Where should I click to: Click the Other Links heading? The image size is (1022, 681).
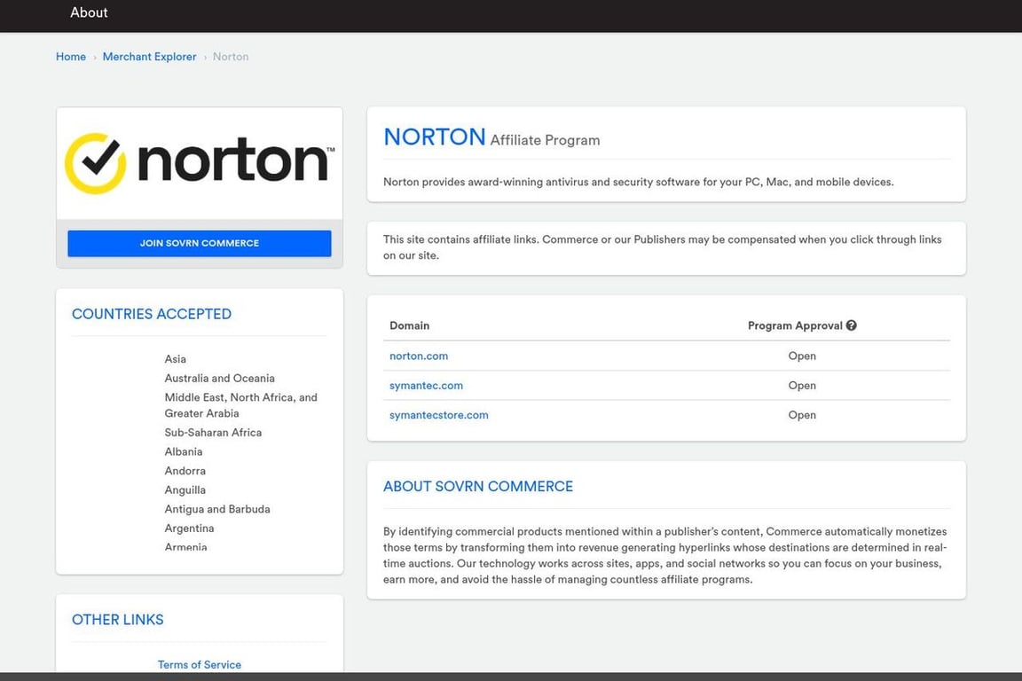[x=117, y=620]
